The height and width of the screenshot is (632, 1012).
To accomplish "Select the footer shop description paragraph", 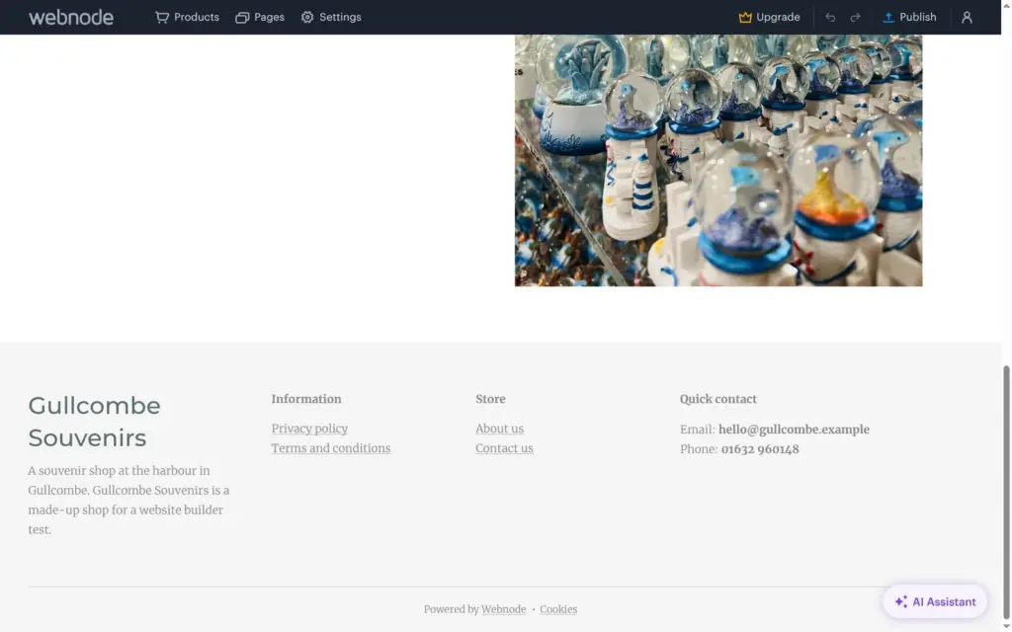I will 129,501.
